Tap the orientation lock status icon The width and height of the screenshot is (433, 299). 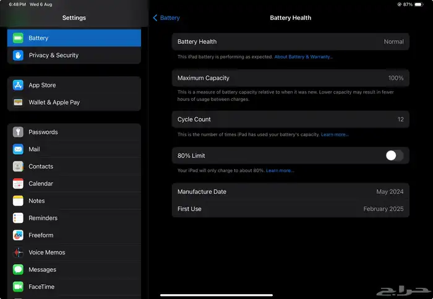tap(400, 4)
